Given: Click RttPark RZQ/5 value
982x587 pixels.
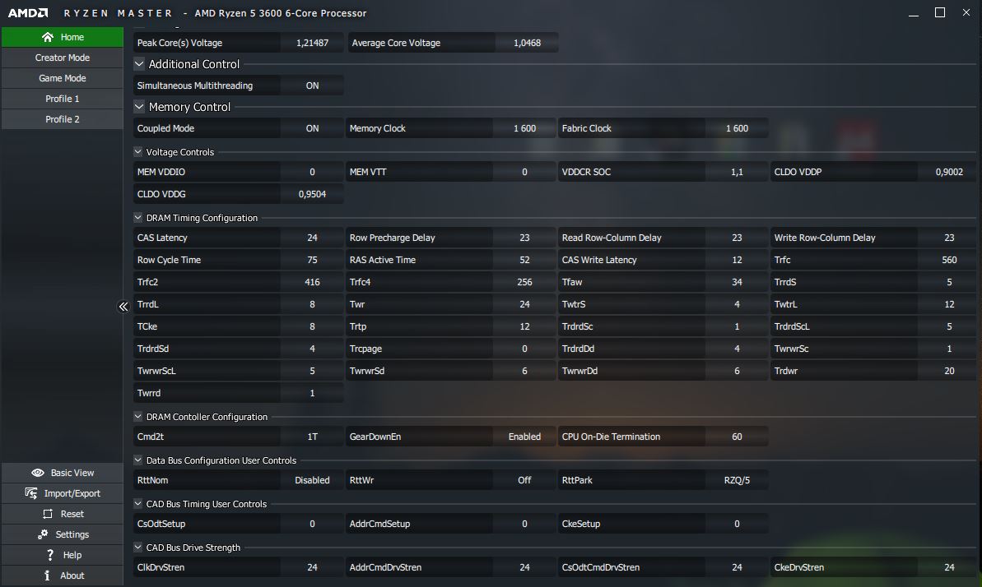Looking at the screenshot, I should (737, 480).
